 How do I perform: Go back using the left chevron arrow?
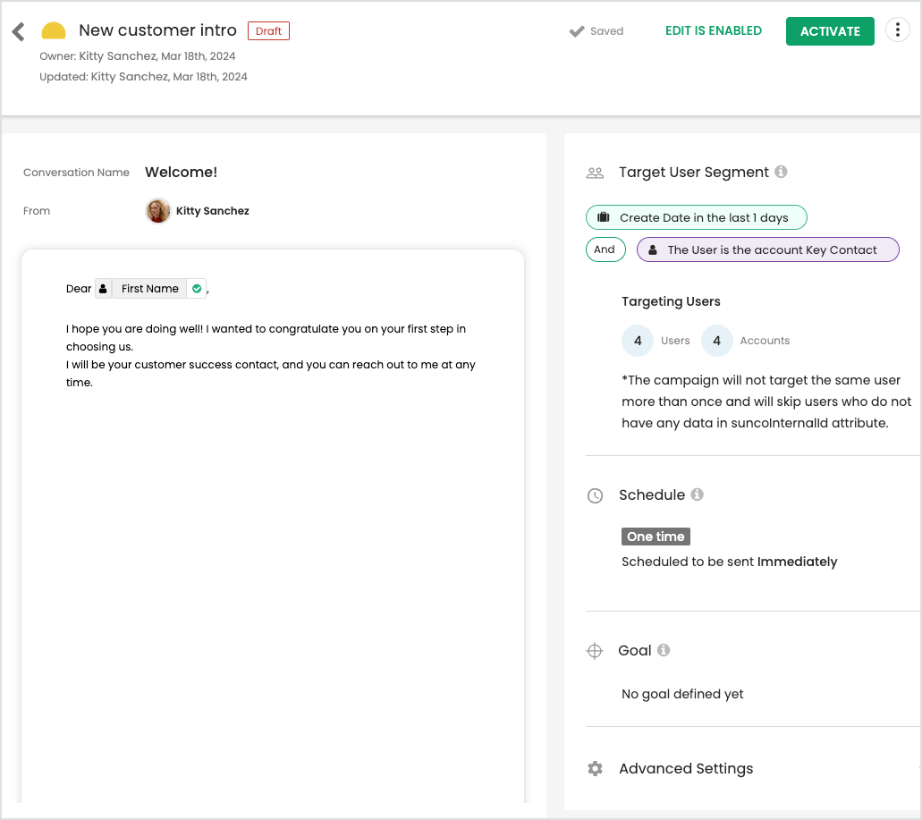18,31
